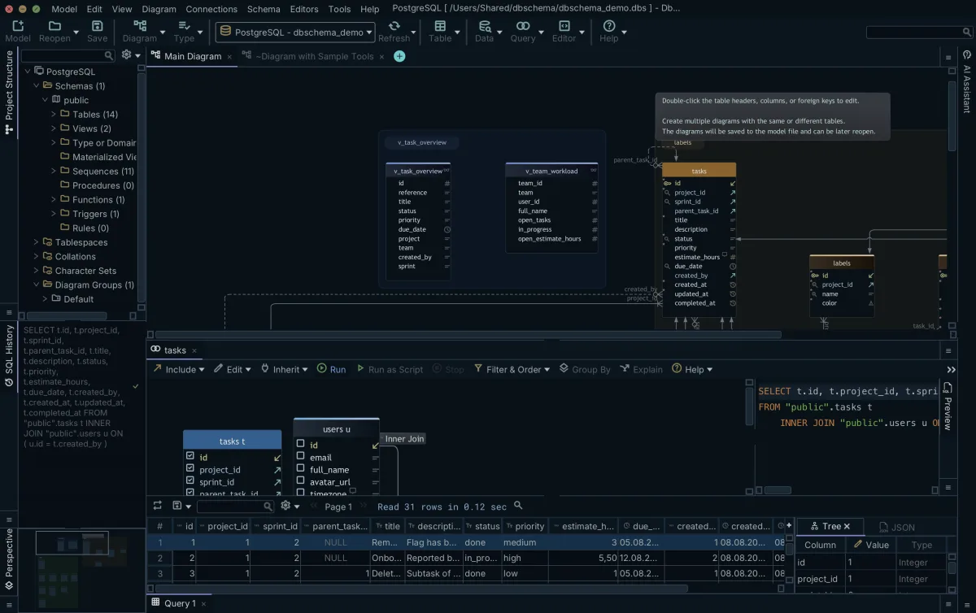
Task: Click the Table toolbar icon
Action: click(x=440, y=26)
